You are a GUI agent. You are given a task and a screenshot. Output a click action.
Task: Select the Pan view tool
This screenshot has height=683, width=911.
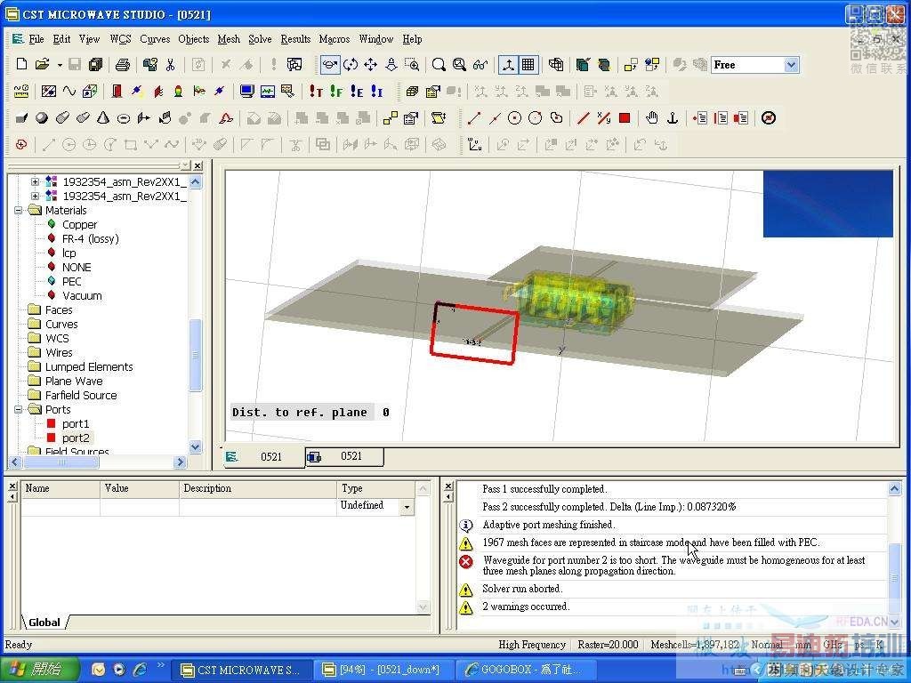(x=371, y=64)
